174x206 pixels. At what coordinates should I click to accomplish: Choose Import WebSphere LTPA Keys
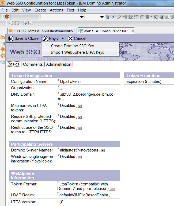tap(80, 52)
